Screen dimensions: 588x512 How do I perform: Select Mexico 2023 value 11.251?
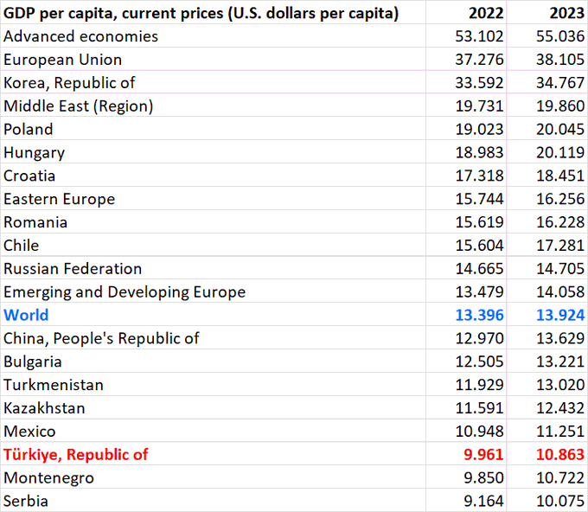click(x=560, y=432)
